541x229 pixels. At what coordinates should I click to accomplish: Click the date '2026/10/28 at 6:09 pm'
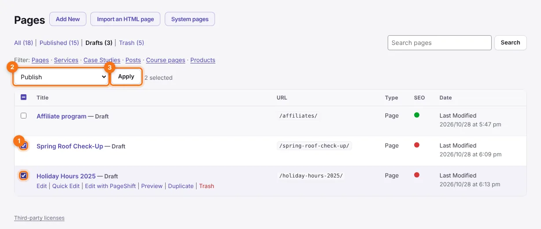[471, 155]
